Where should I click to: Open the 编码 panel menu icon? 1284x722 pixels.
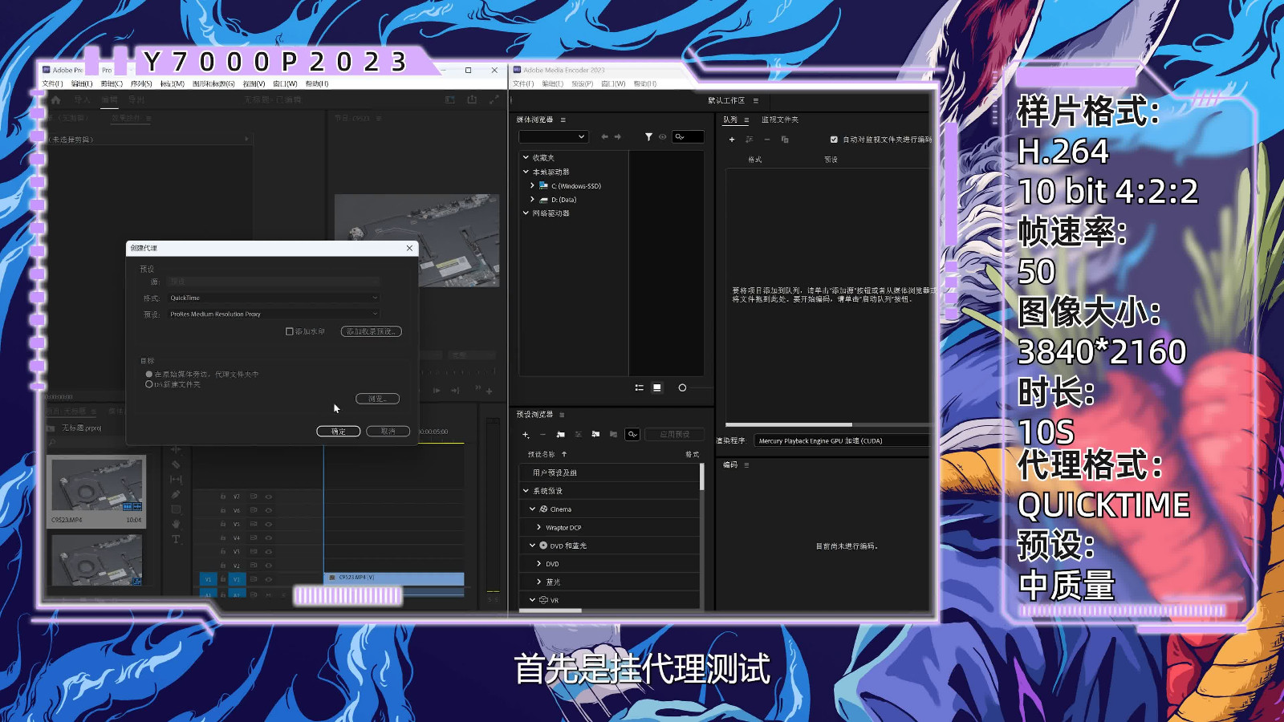tap(746, 464)
